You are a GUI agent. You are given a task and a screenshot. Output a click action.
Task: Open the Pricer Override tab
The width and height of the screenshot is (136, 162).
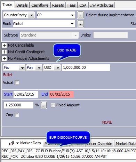point(99,144)
